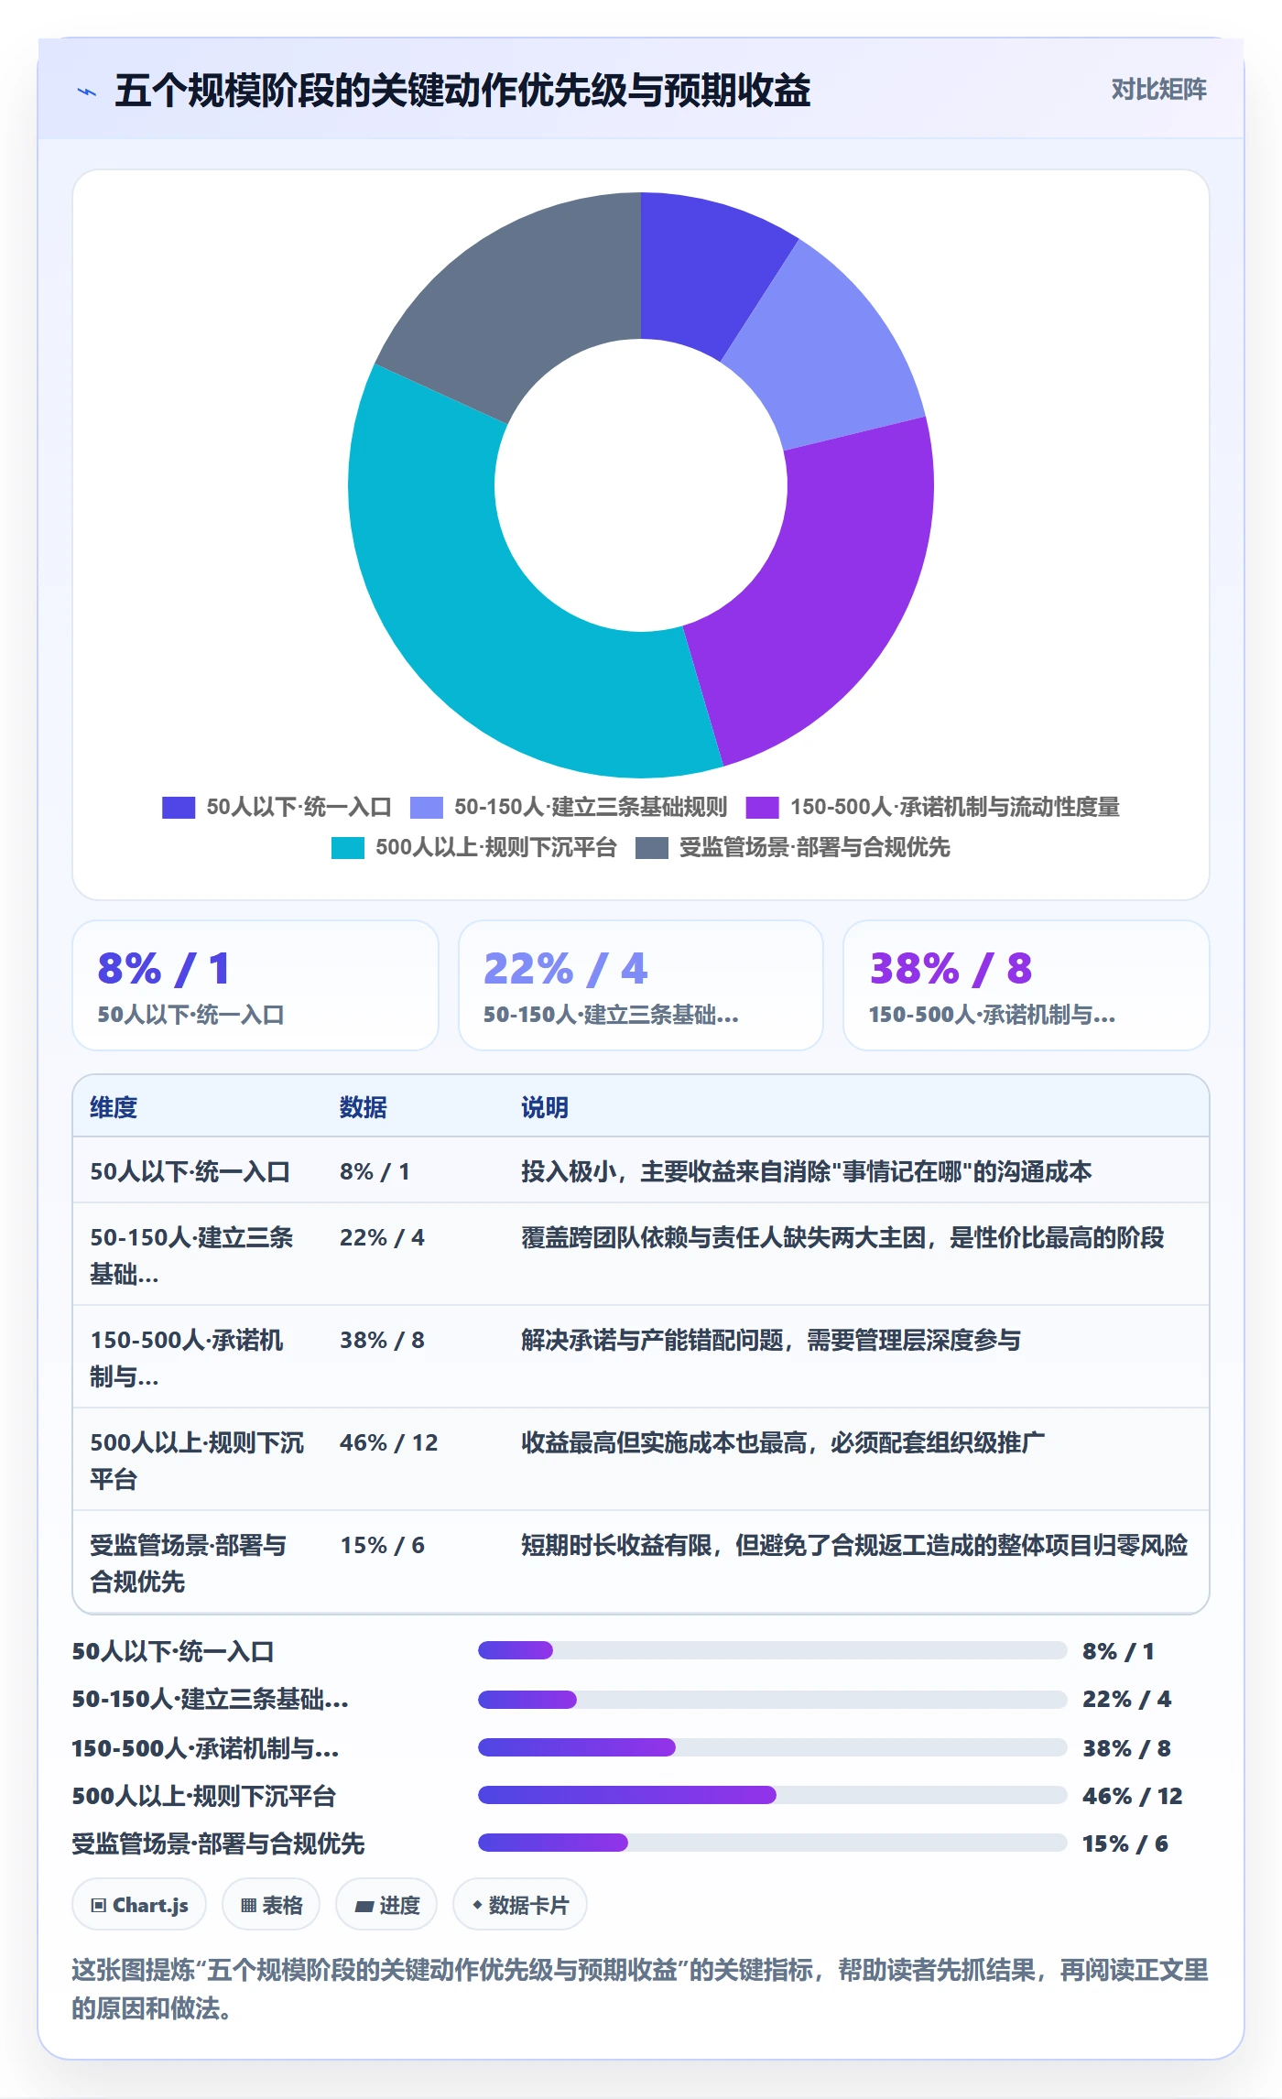
Task: Select the table cell starting with 投入极小
Action: pos(807,1171)
